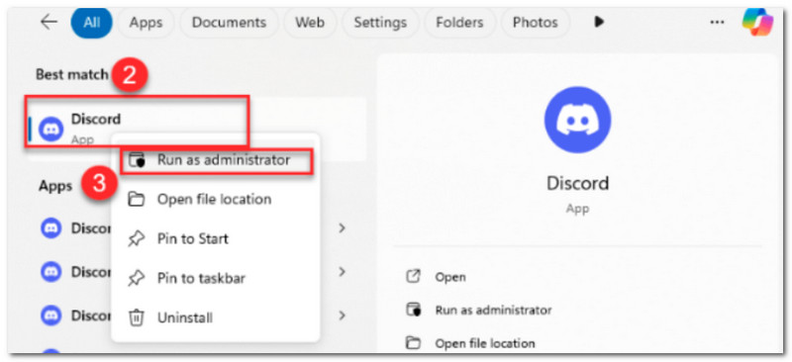Choose Run as administrator in context menu

216,161
